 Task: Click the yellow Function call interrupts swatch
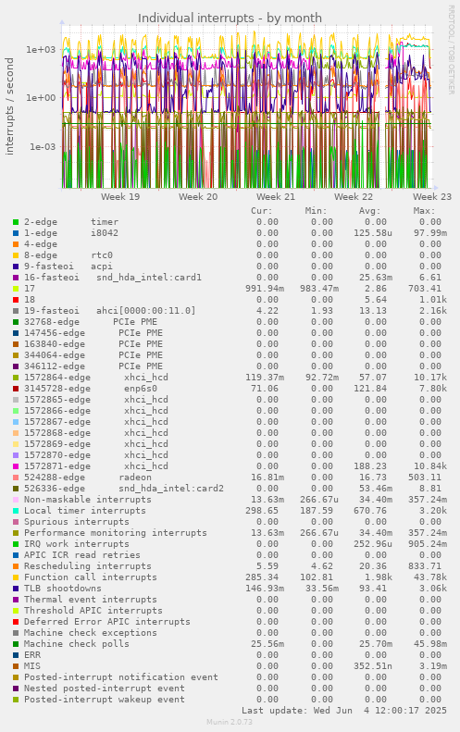tap(16, 577)
